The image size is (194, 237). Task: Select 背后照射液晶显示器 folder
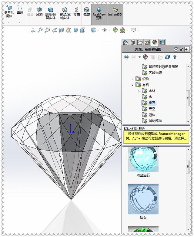160,67
